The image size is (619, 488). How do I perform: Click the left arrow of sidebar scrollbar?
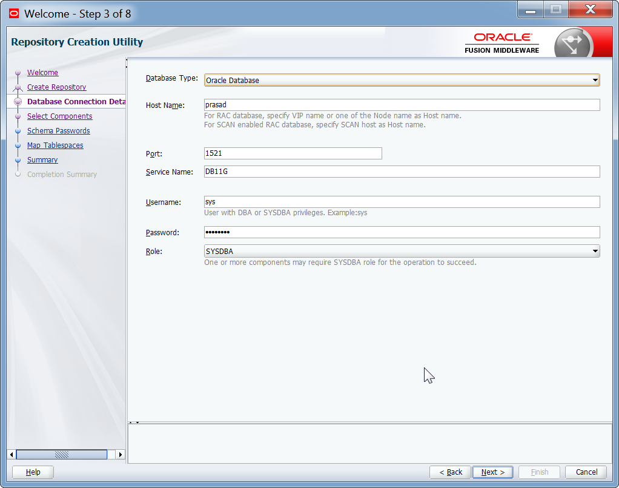click(12, 455)
